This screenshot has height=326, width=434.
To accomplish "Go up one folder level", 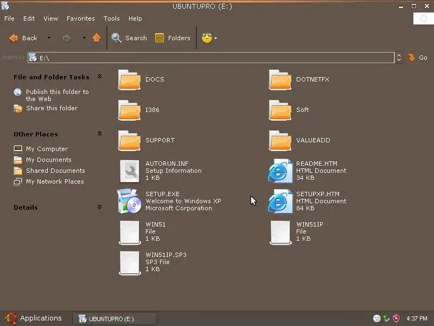I will point(97,37).
